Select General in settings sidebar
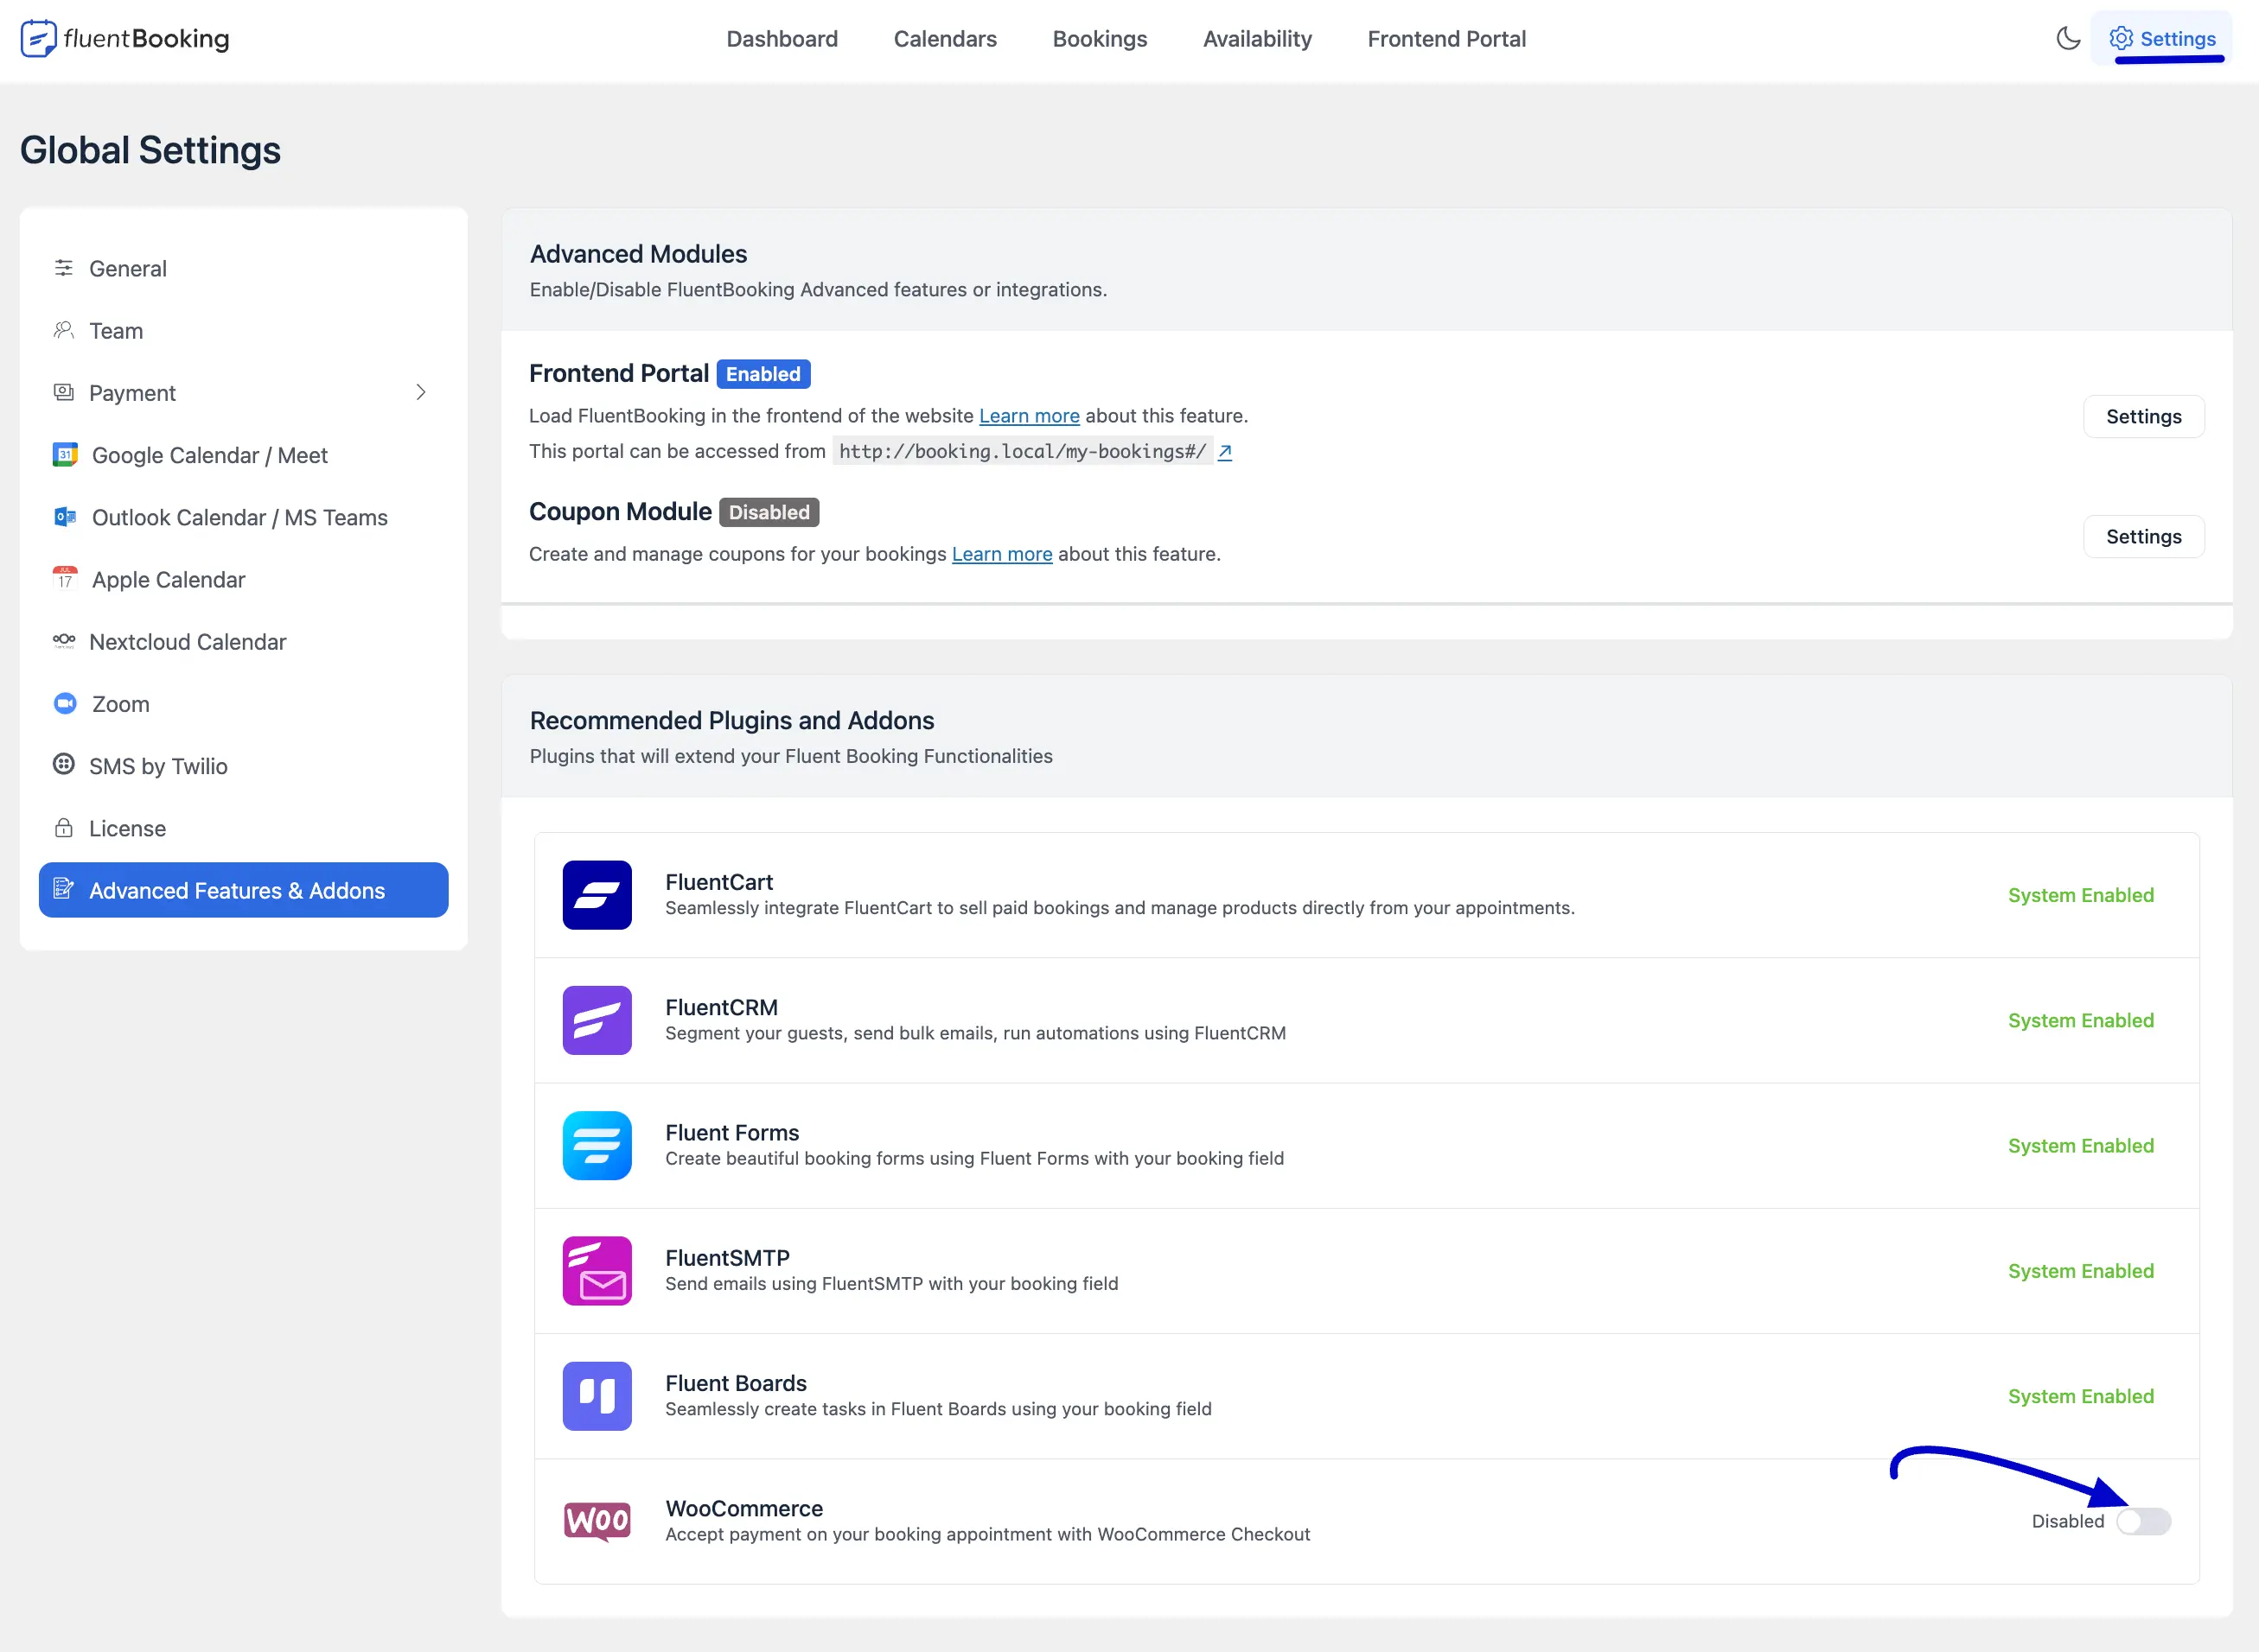Screen dimensions: 2259x1652 pos(243,268)
